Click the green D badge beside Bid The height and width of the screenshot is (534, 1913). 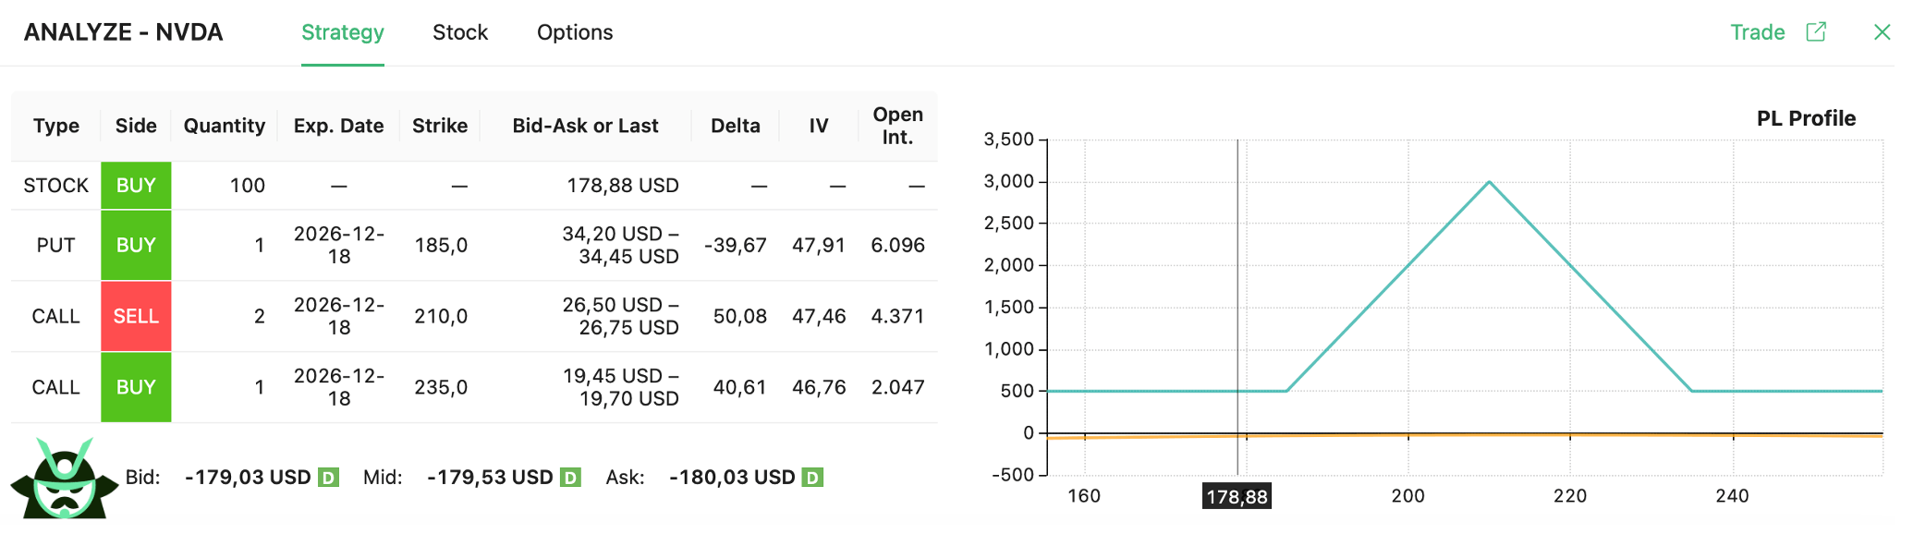(x=328, y=478)
